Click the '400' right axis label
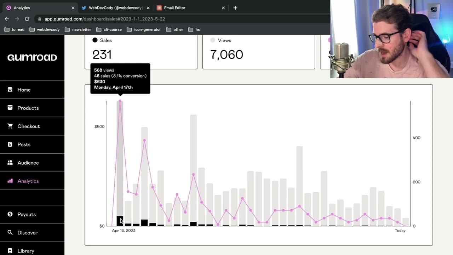This screenshot has width=453, height=255. point(417,138)
